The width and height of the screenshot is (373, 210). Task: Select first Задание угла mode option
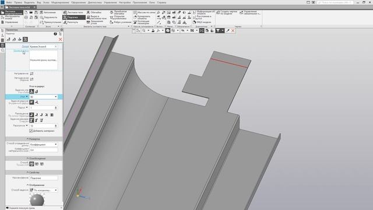pos(31,92)
